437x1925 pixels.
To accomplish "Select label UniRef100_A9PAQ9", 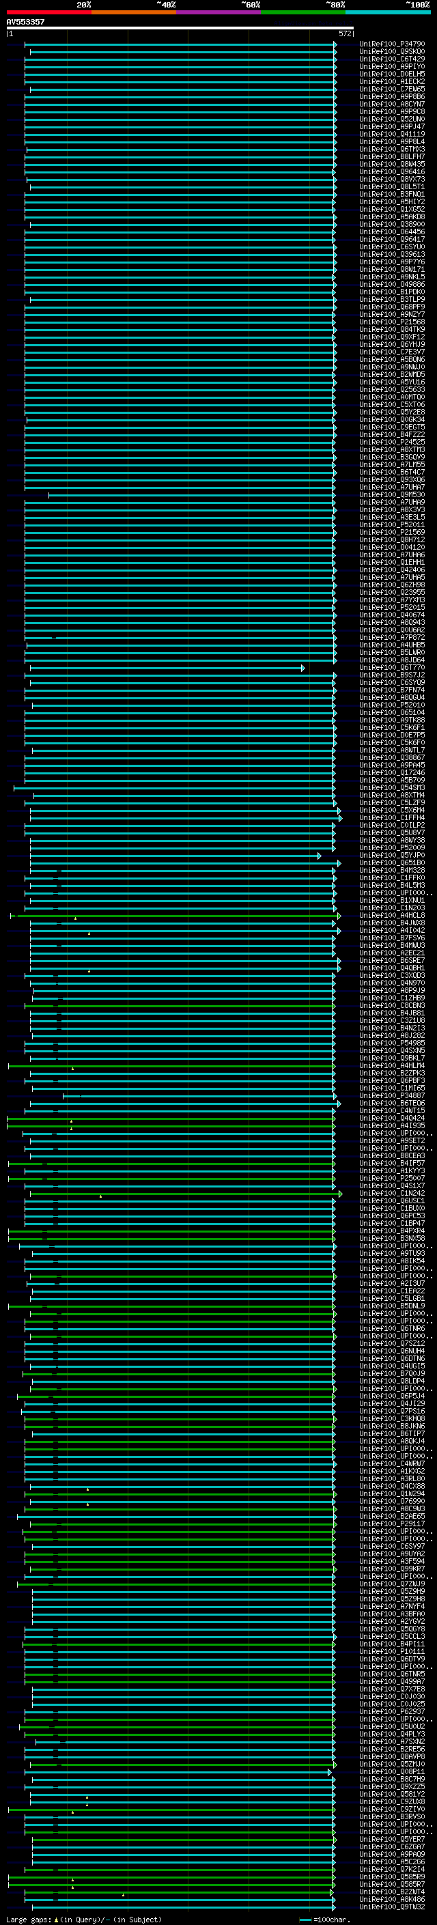I will tap(392, 1854).
